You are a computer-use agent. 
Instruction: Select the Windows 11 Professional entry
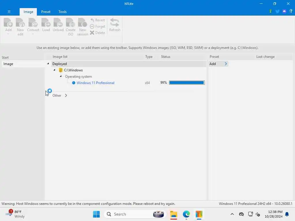[95, 83]
